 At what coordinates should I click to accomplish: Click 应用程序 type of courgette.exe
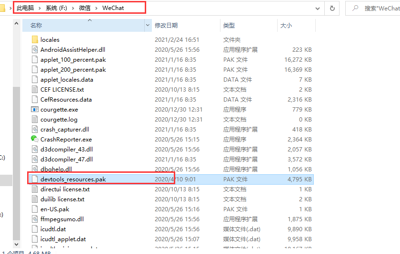[x=235, y=109]
